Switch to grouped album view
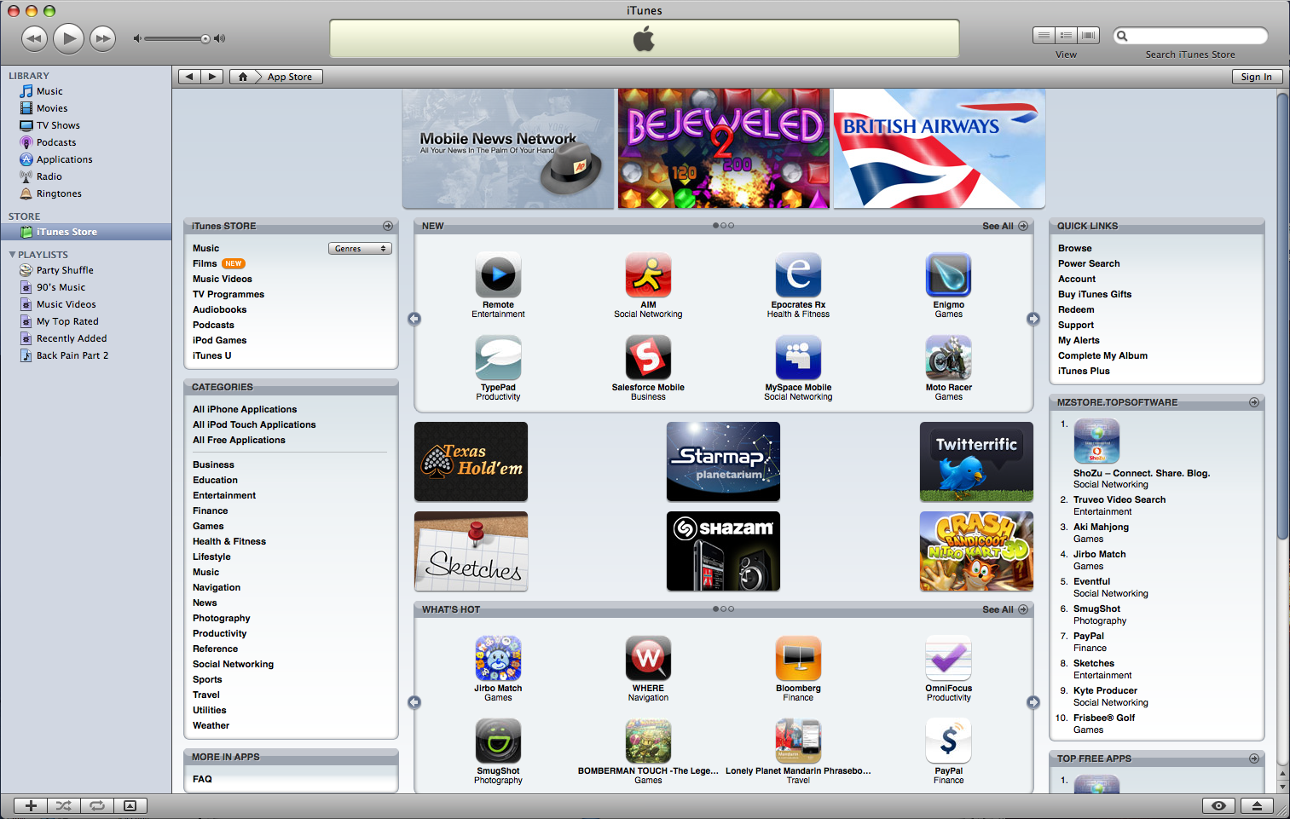 point(1066,35)
